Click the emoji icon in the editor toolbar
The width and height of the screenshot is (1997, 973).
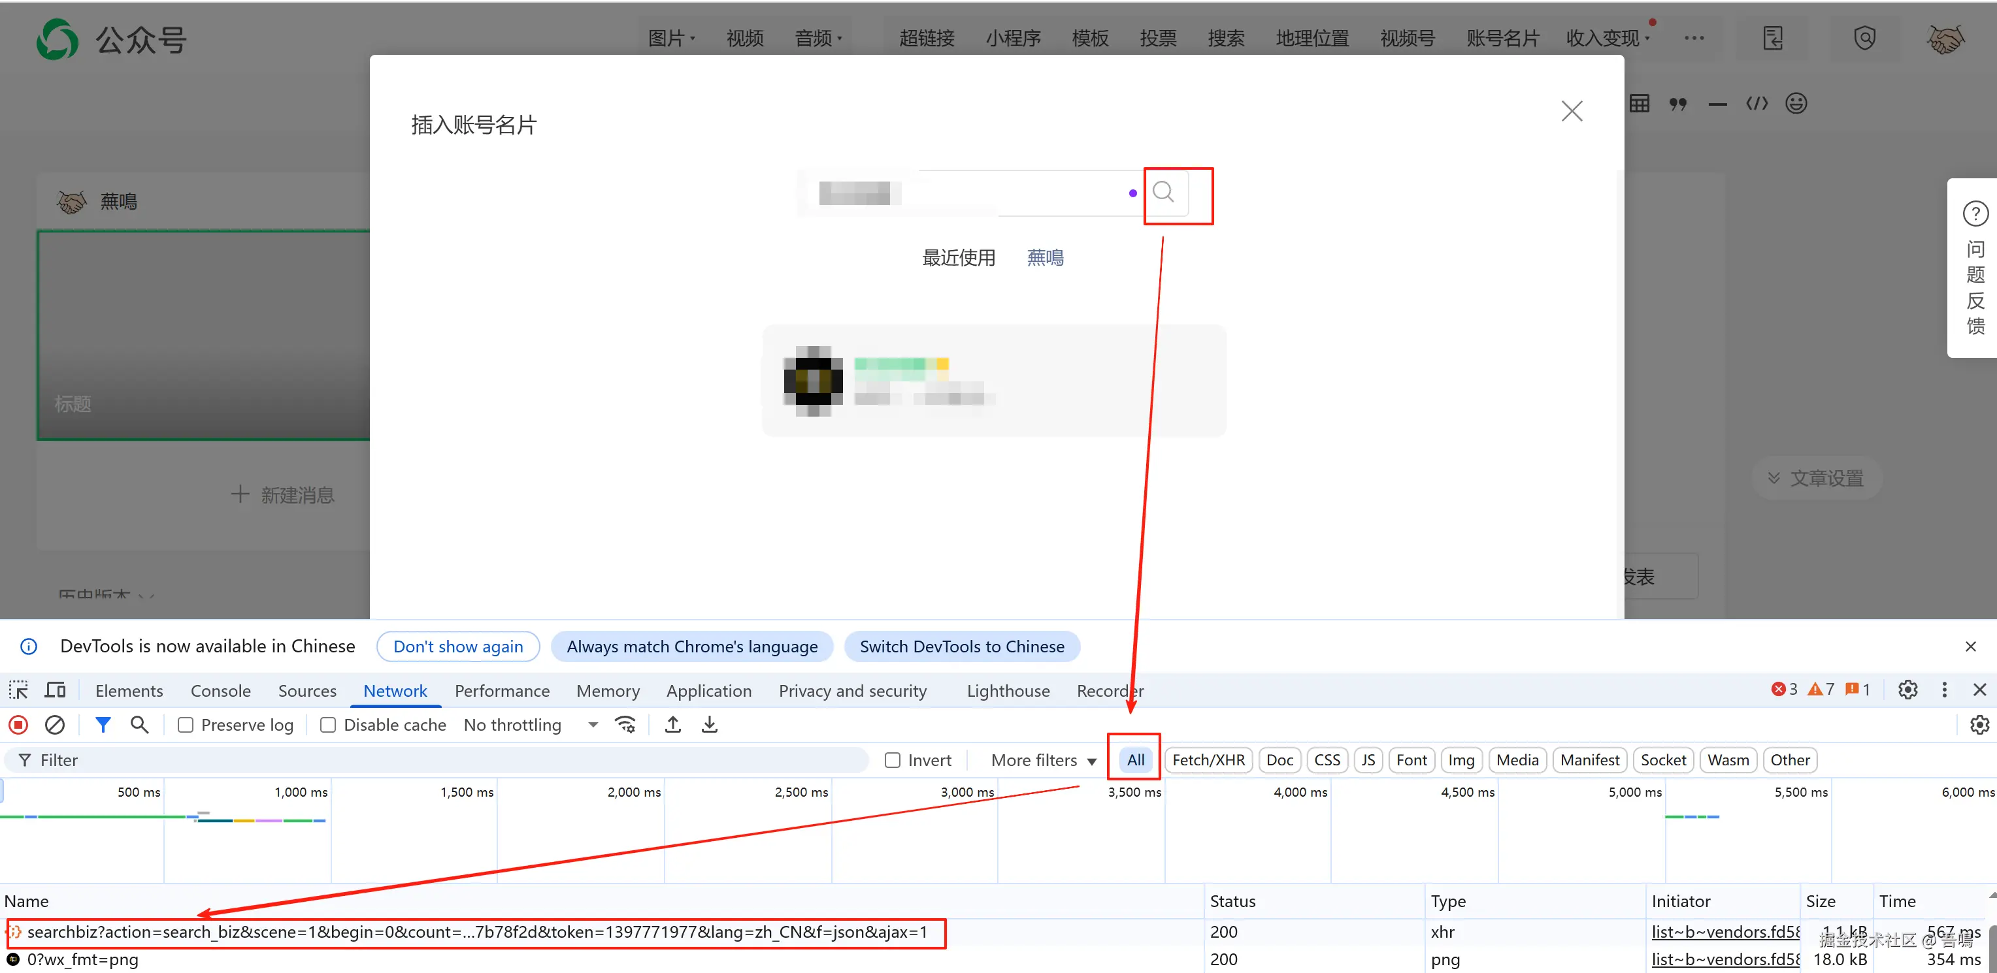coord(1796,103)
